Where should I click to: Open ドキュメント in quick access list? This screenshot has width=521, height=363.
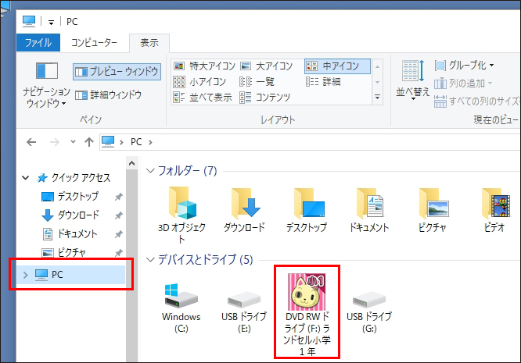pyautogui.click(x=70, y=233)
